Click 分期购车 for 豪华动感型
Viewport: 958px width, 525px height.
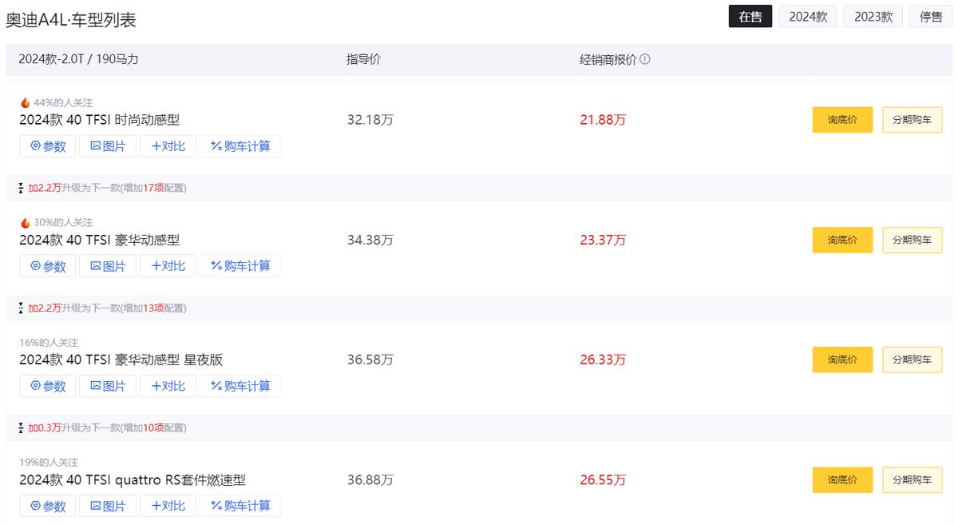click(912, 240)
